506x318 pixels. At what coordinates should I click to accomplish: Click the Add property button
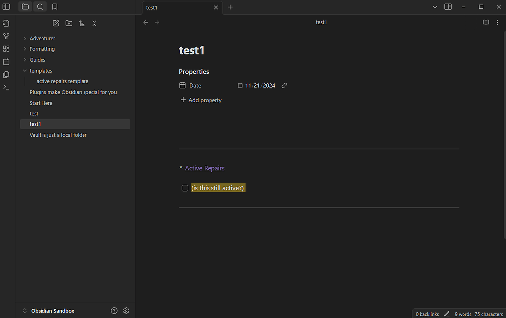coord(201,100)
